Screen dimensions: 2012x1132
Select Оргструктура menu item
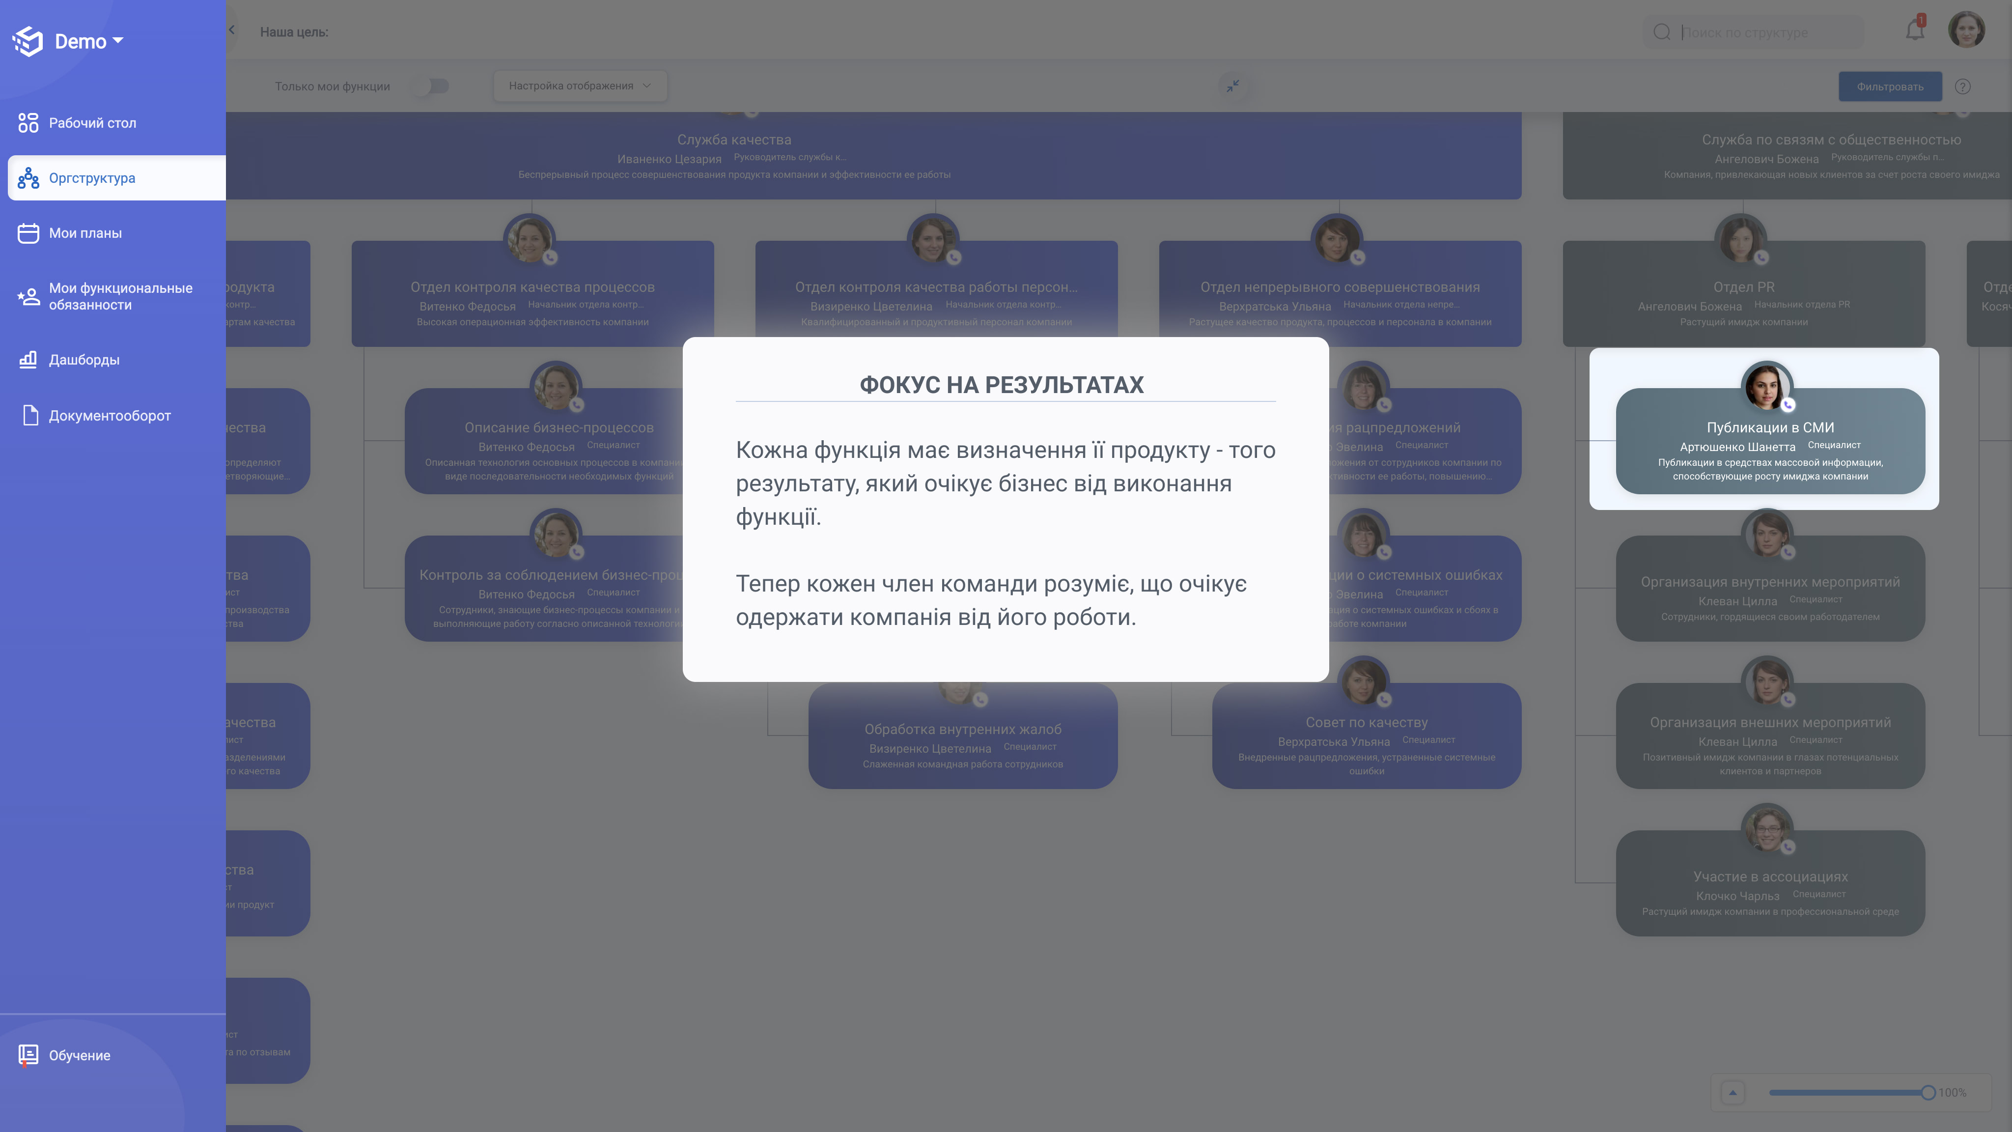[x=115, y=178]
